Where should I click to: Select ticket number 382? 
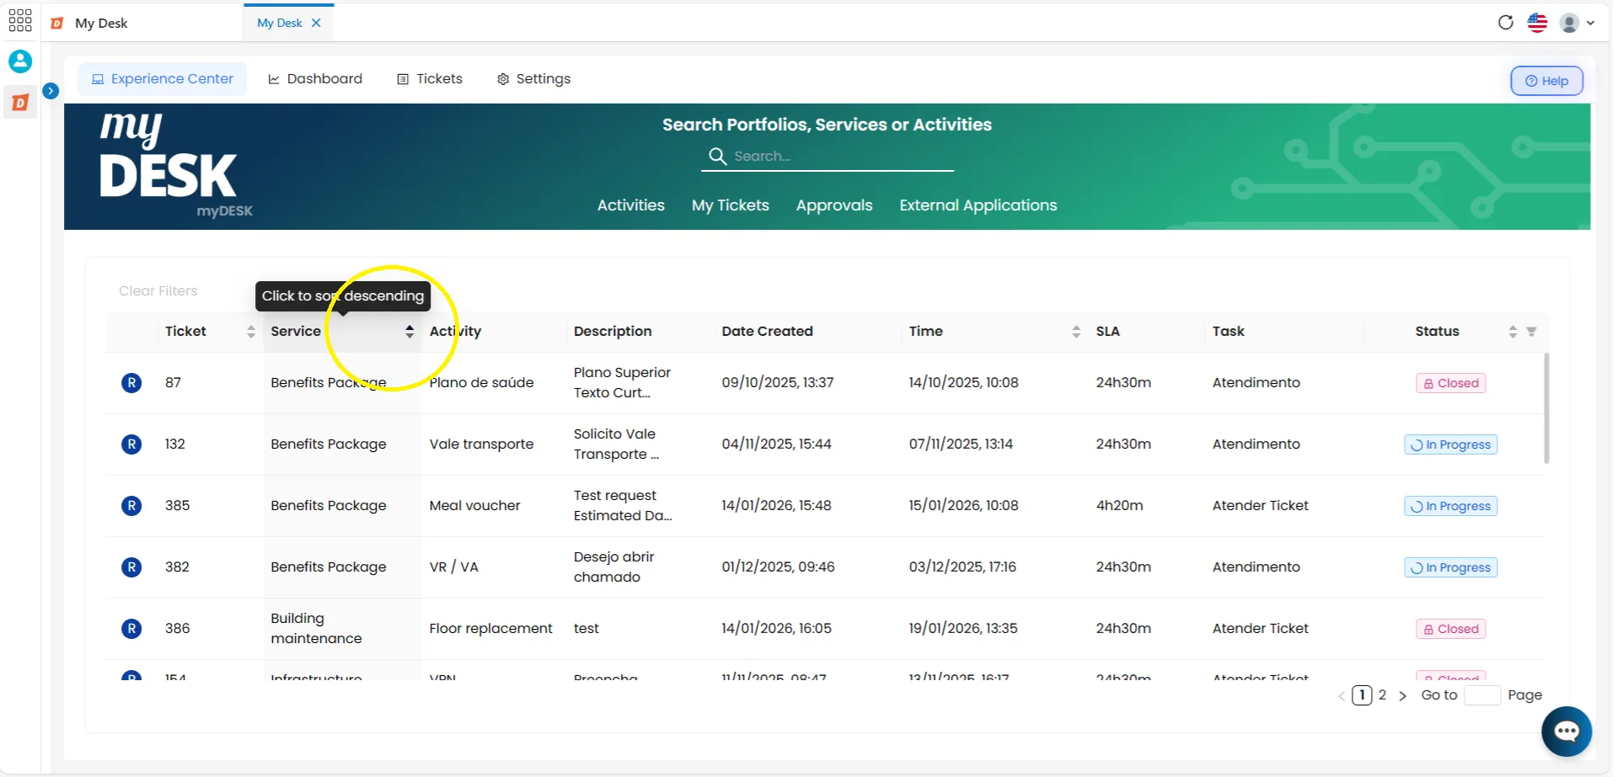tap(177, 567)
